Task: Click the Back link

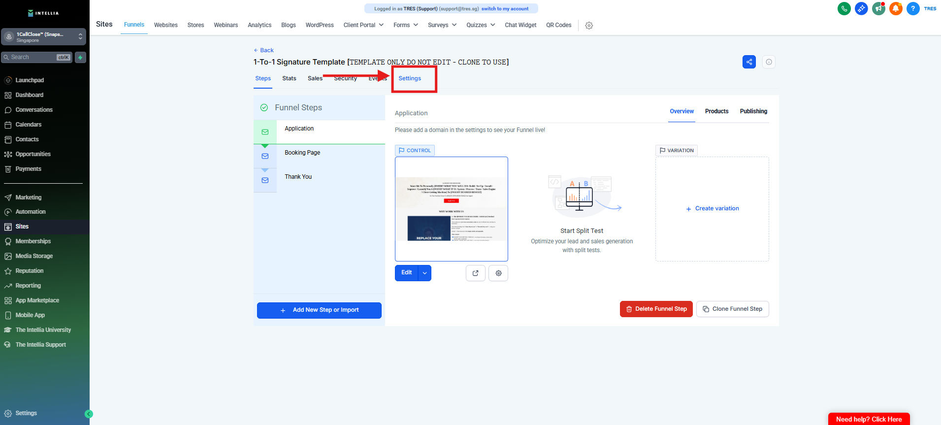Action: pyautogui.click(x=264, y=50)
